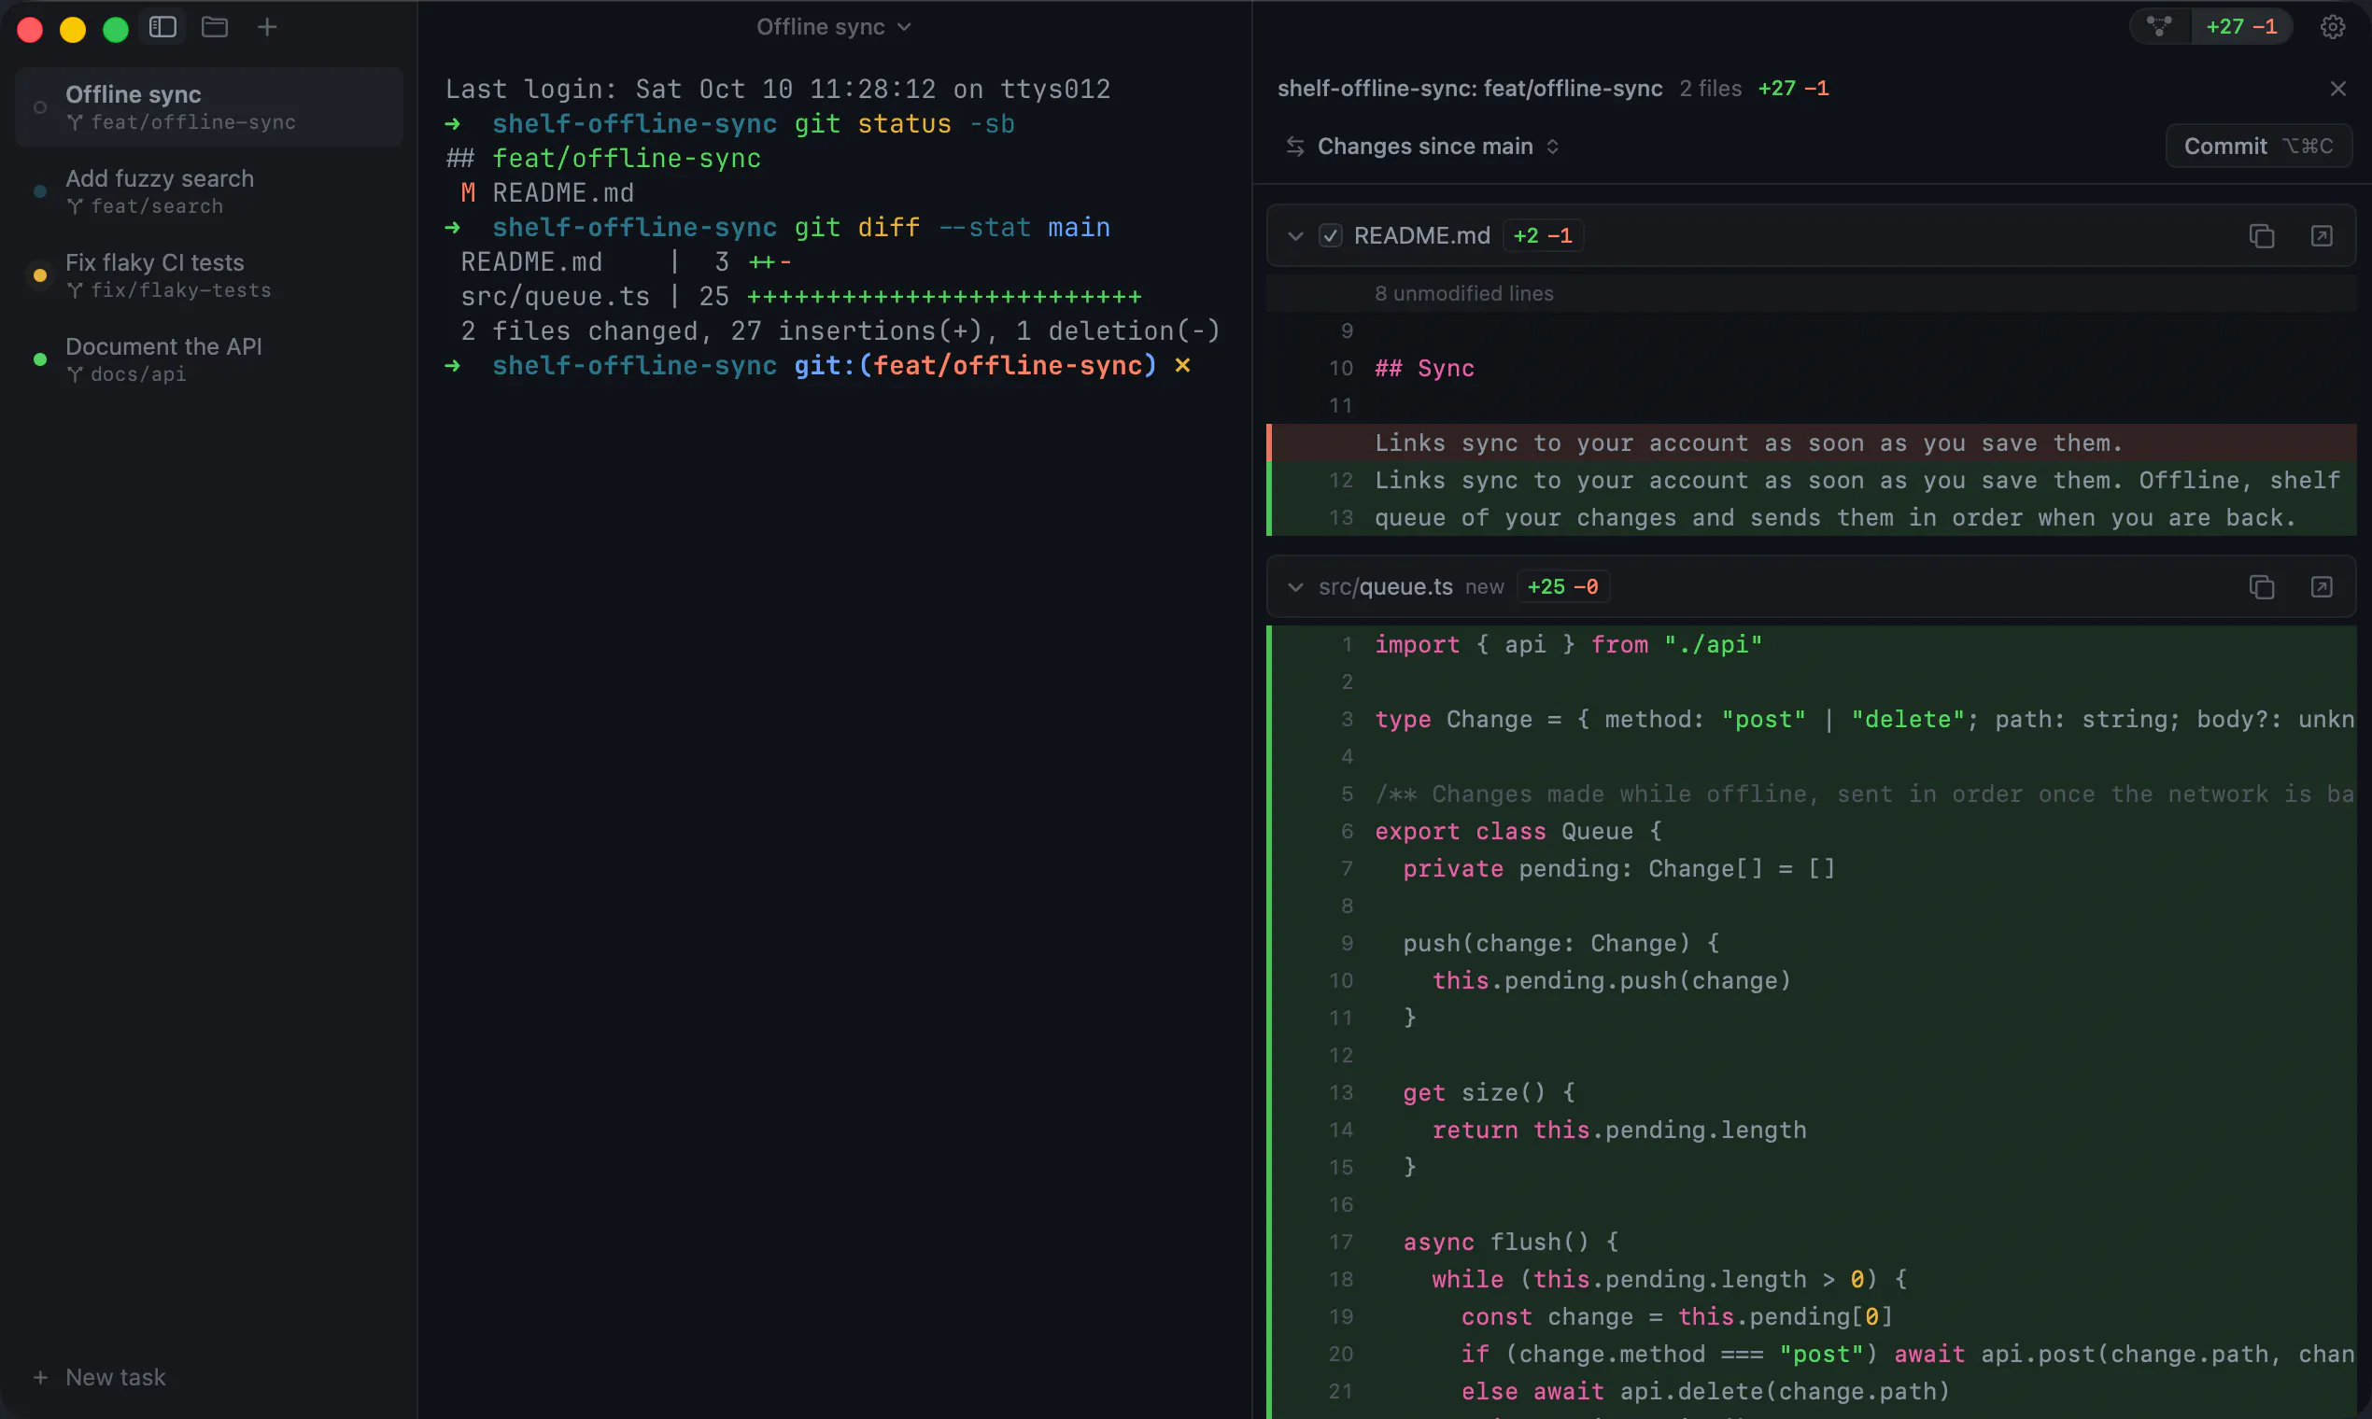2372x1419 pixels.
Task: Click the deleted red diff line in README.md
Action: [x=1811, y=443]
